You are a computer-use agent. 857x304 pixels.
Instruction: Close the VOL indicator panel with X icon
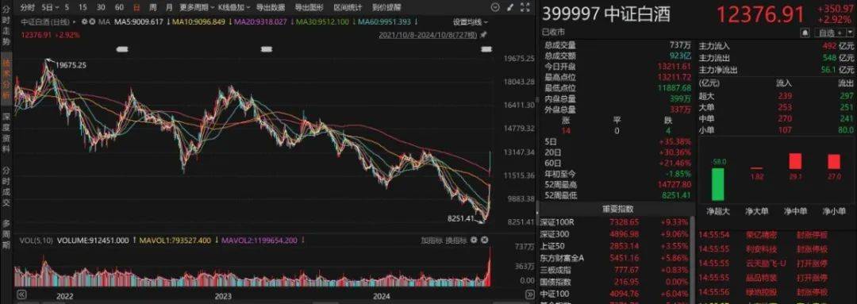484,240
